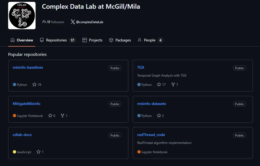Open the People tab

coord(150,40)
